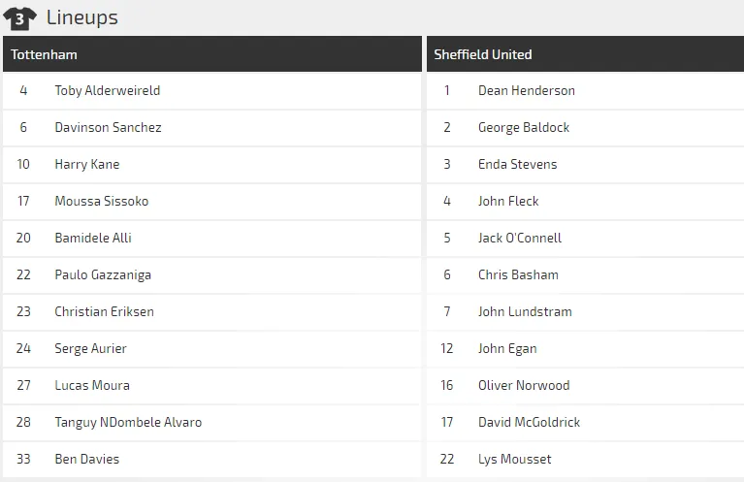Select Serge Aurier from Tottenham lineup
744x482 pixels.
(91, 348)
